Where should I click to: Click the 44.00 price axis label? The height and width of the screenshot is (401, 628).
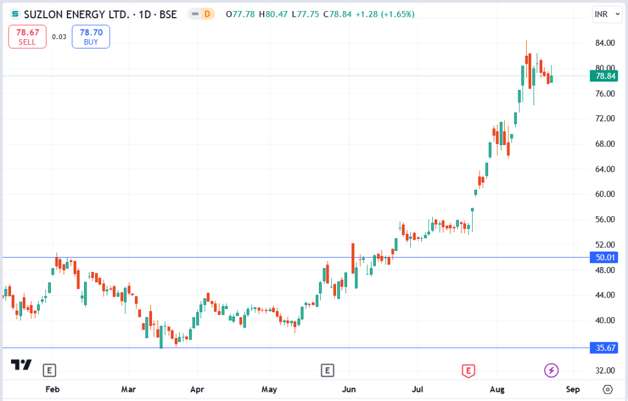pos(605,295)
